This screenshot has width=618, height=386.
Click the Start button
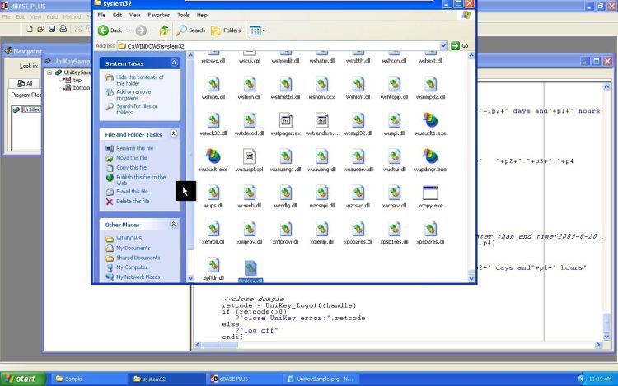23,379
